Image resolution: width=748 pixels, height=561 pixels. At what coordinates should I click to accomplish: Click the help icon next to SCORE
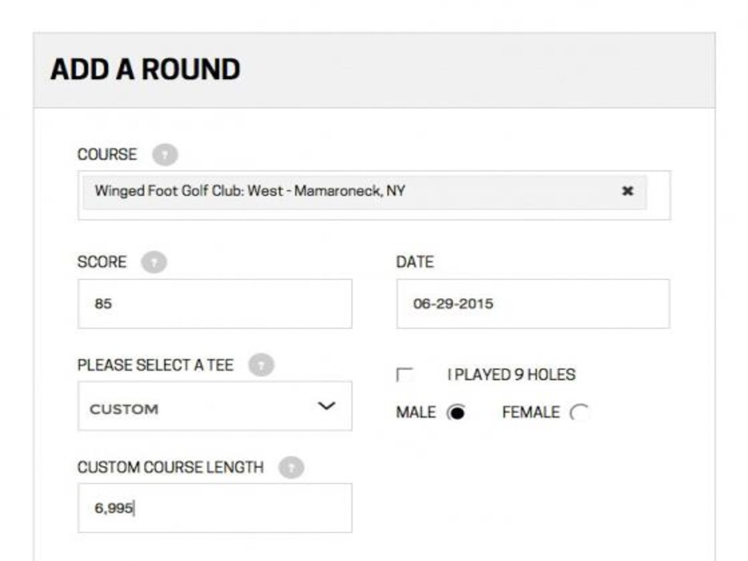153,262
